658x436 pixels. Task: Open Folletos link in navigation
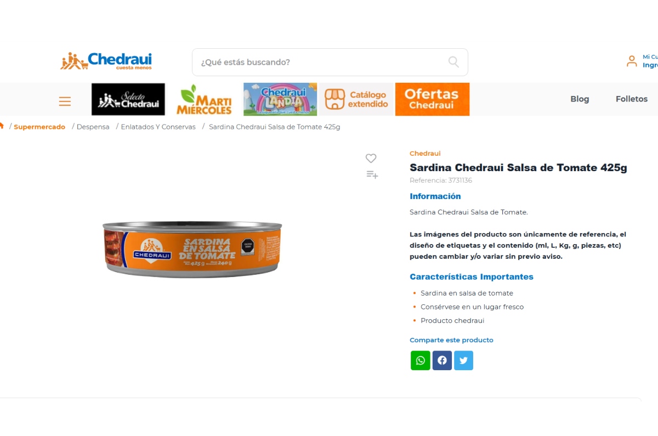pyautogui.click(x=632, y=99)
